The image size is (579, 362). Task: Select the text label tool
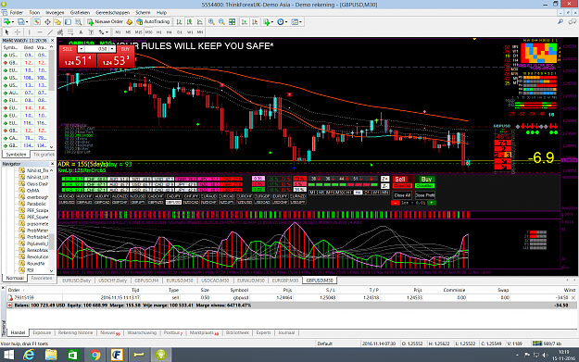pyautogui.click(x=91, y=32)
